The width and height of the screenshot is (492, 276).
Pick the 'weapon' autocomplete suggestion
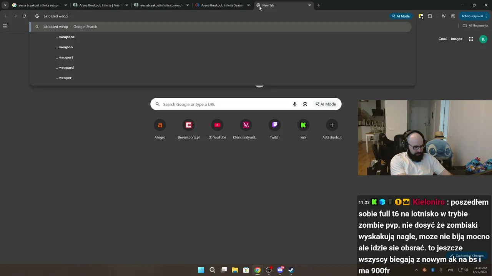(221, 47)
